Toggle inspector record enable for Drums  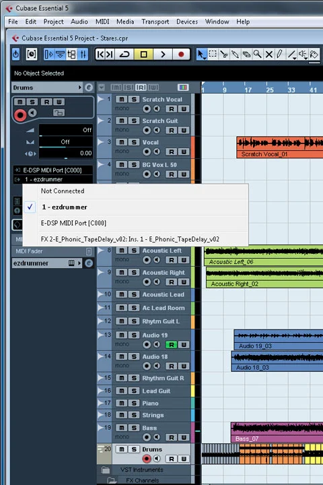(20, 115)
